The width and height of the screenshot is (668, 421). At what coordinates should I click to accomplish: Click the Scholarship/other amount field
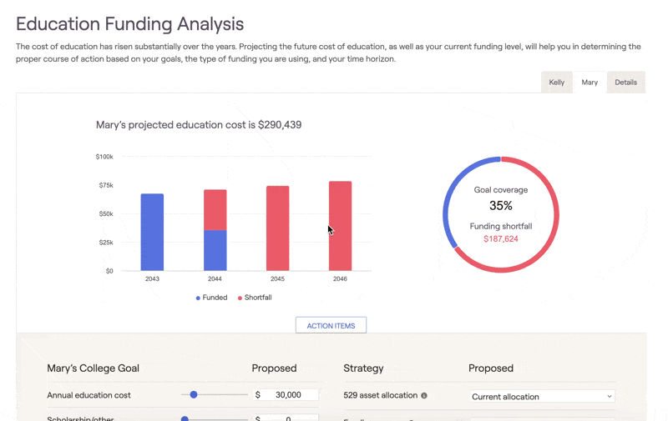coord(286,418)
